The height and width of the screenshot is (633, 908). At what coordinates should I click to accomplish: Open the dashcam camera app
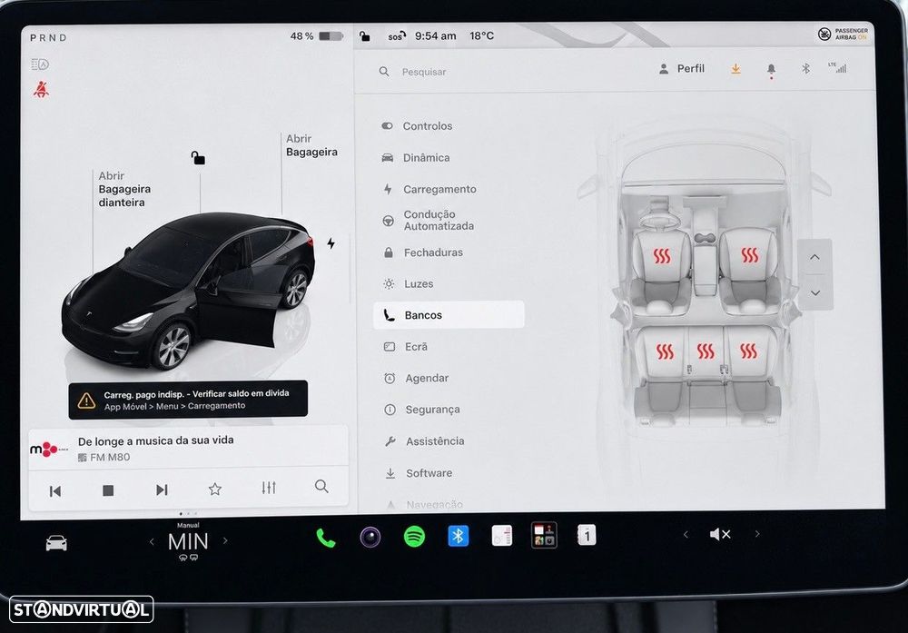click(x=370, y=538)
